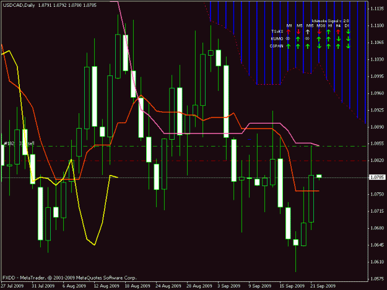Screen dimensions: 387x290
Task: Click the 27 Jul 2009 date label
Action: click(x=12, y=286)
